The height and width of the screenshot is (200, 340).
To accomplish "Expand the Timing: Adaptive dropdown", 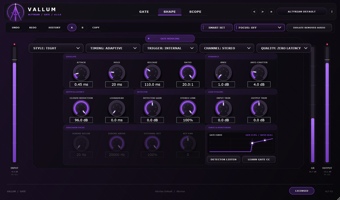I will pyautogui.click(x=113, y=48).
